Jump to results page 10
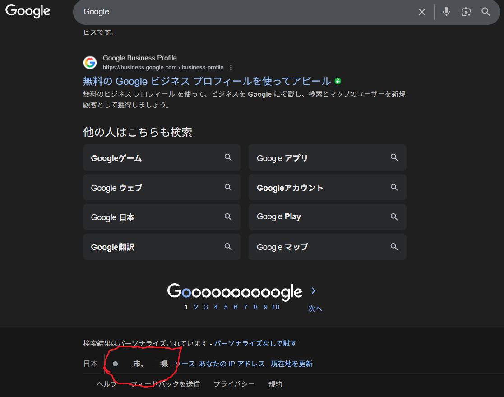 coord(275,307)
